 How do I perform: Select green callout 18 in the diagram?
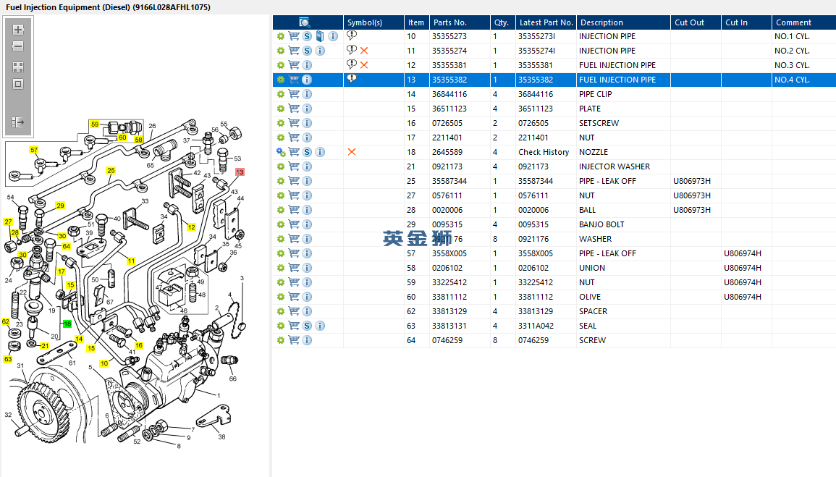67,324
